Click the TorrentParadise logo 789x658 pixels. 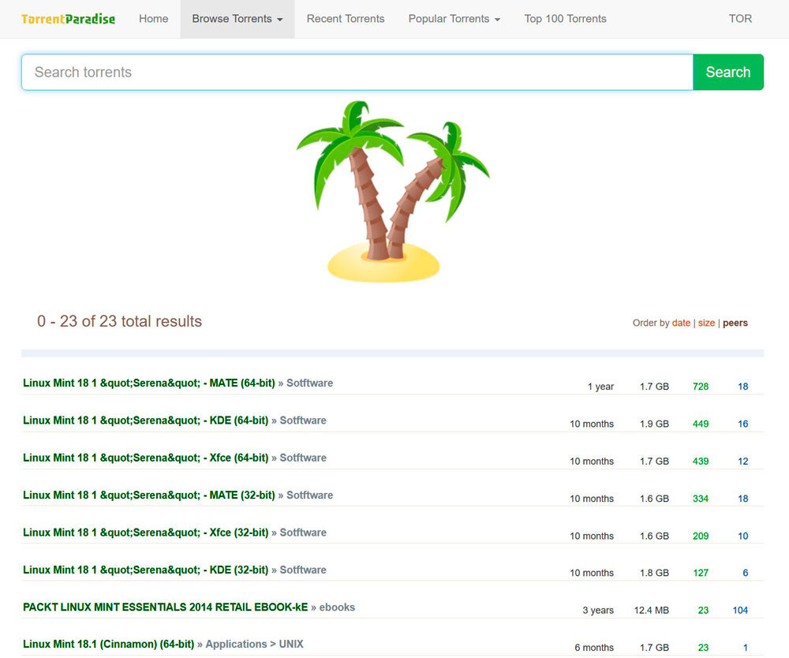pyautogui.click(x=68, y=19)
